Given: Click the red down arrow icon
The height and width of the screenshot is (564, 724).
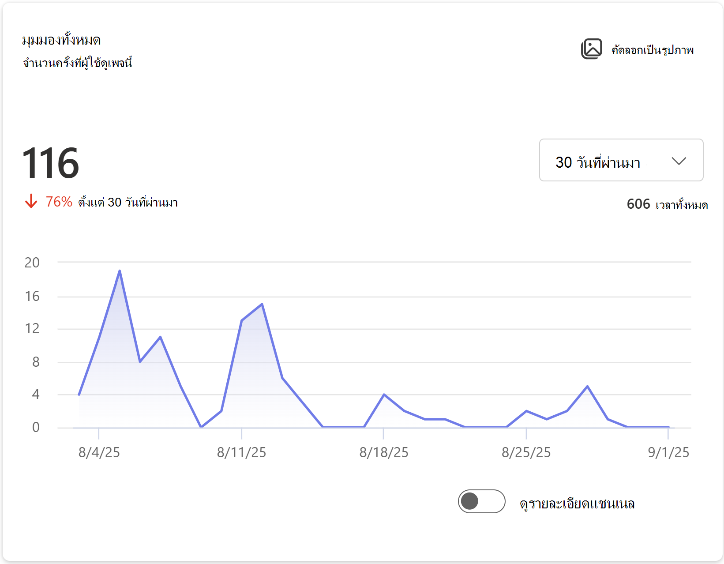Looking at the screenshot, I should point(31,202).
